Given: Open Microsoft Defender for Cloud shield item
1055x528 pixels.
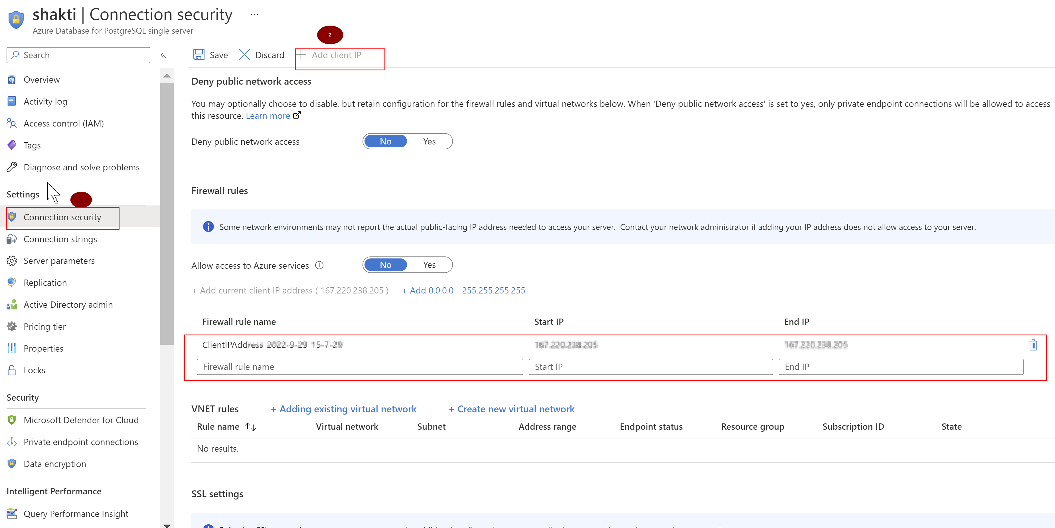Looking at the screenshot, I should click(81, 420).
